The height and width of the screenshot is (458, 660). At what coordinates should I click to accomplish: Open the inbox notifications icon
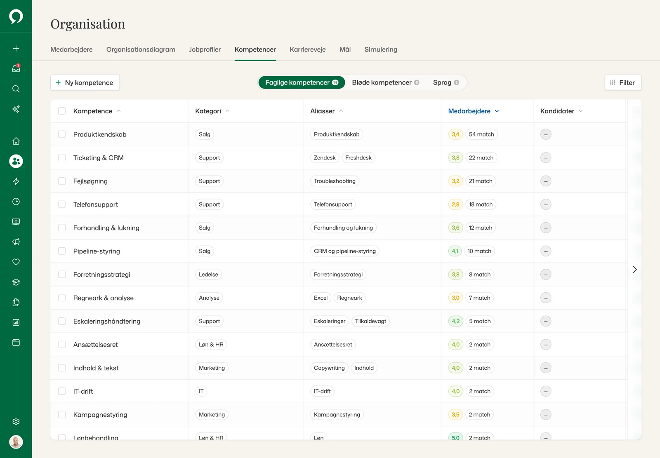pyautogui.click(x=16, y=69)
